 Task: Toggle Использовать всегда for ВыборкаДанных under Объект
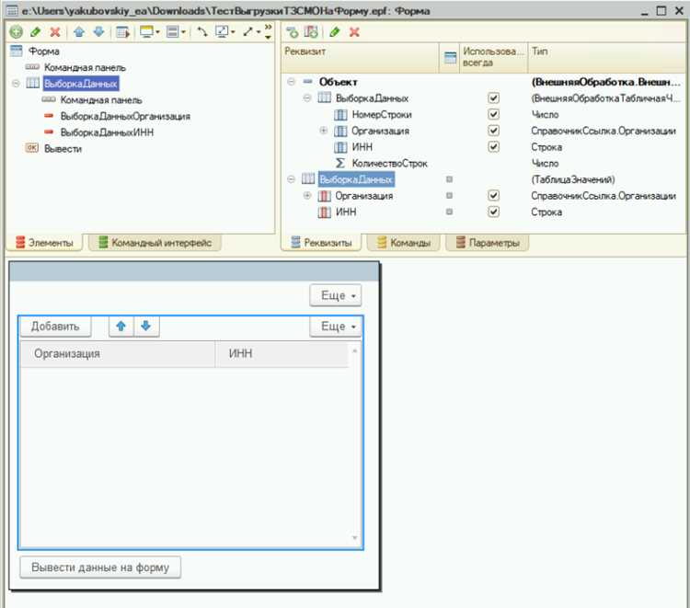tap(494, 98)
